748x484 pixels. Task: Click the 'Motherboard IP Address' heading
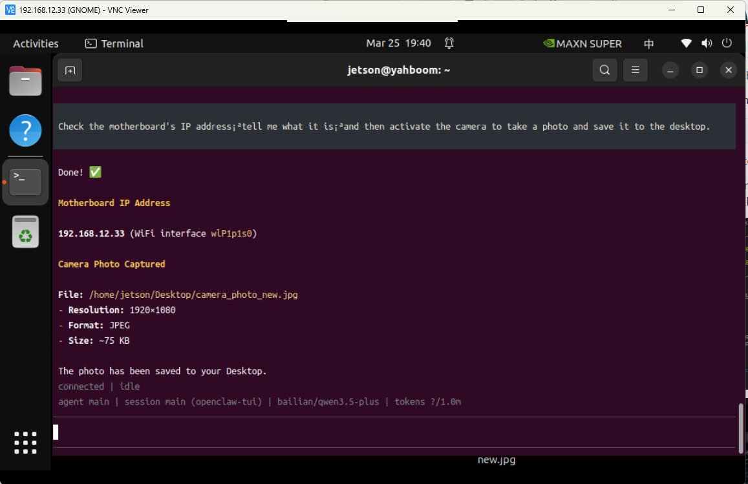pyautogui.click(x=114, y=203)
